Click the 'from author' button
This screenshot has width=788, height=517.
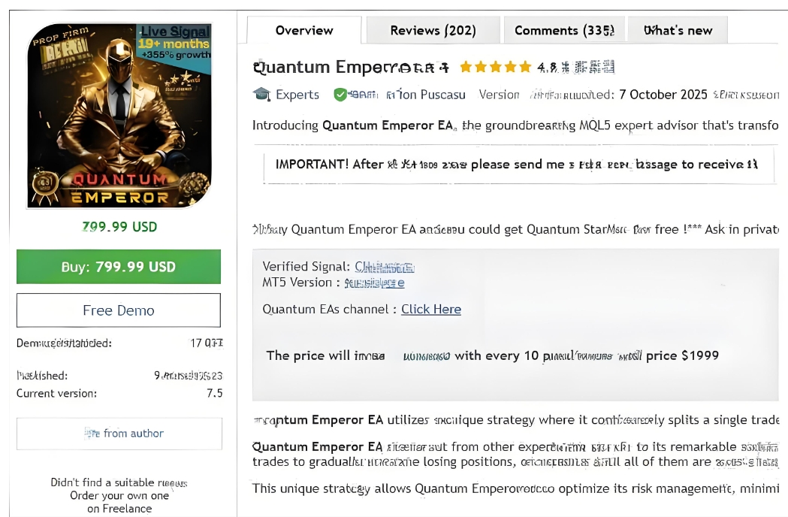119,434
